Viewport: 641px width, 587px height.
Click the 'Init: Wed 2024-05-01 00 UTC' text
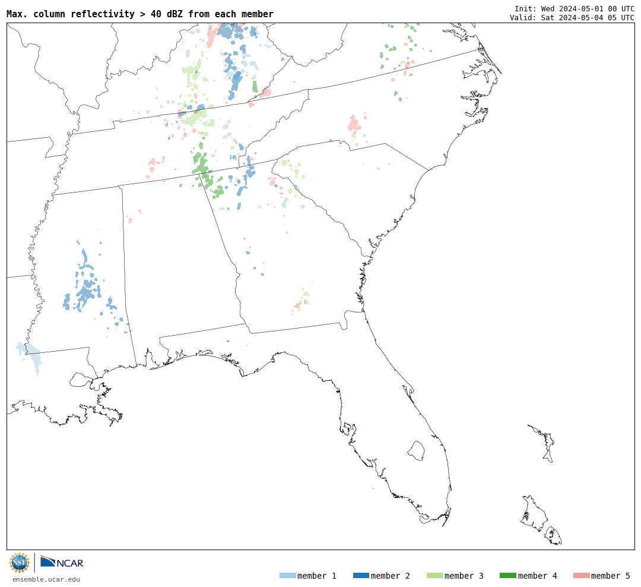[x=575, y=8]
